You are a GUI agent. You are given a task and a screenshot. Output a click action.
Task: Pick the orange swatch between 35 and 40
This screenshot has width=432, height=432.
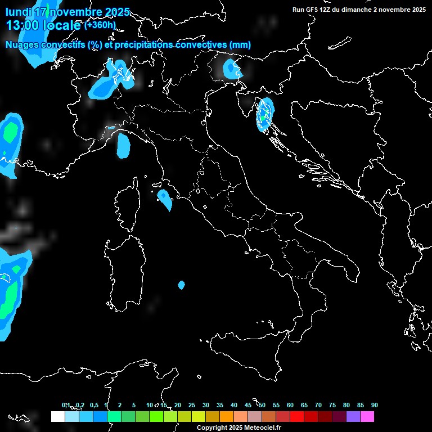(227, 416)
